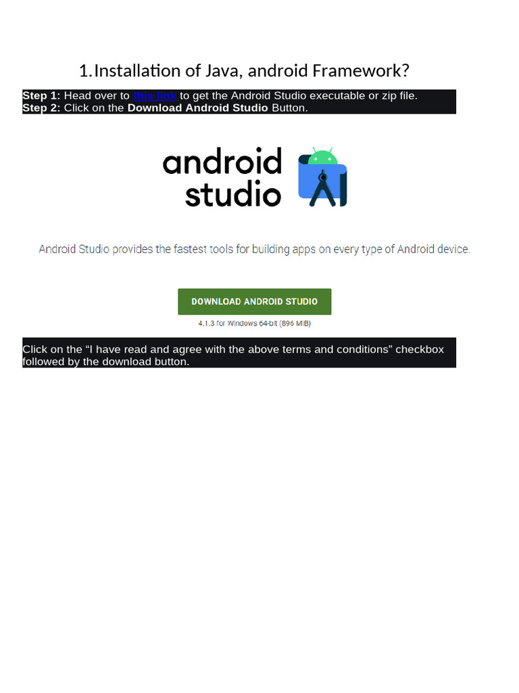Click the Android Studio tagline sentence
The height and width of the screenshot is (693, 519).
[x=255, y=249]
